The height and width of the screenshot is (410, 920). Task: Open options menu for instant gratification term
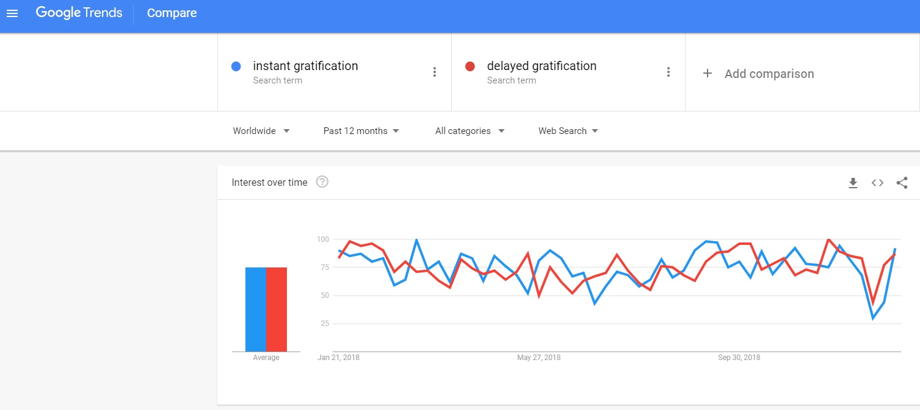point(435,72)
